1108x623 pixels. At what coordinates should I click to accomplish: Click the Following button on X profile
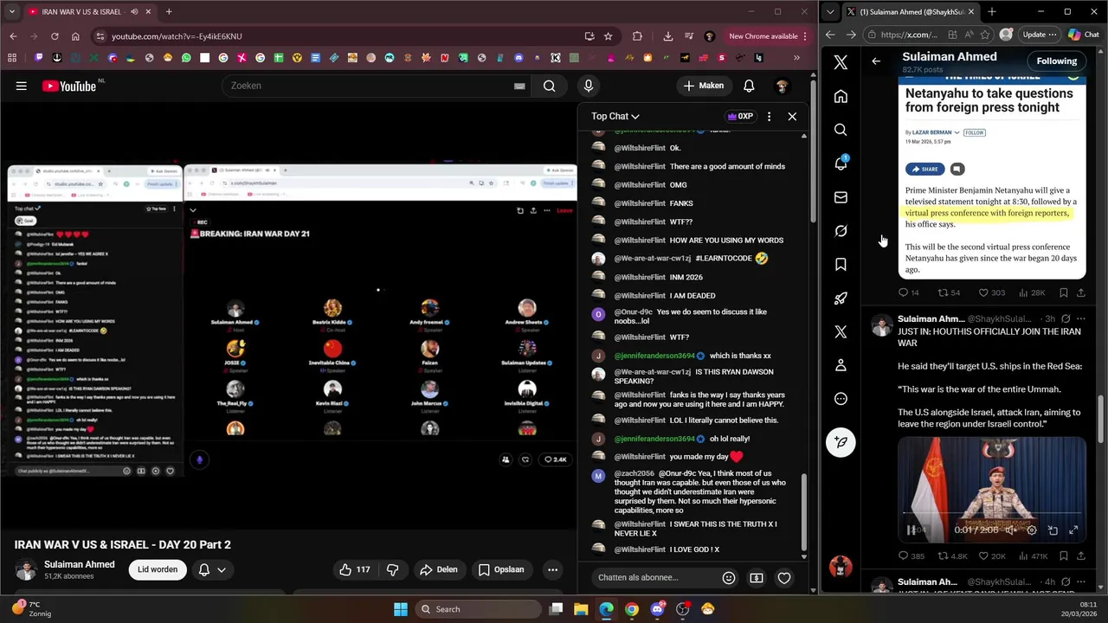tap(1057, 61)
